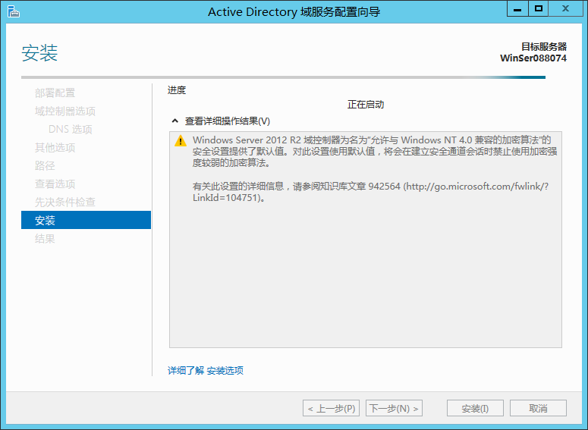Select 查看选项 step in sidebar
Viewport: 588px width, 430px height.
pos(55,184)
